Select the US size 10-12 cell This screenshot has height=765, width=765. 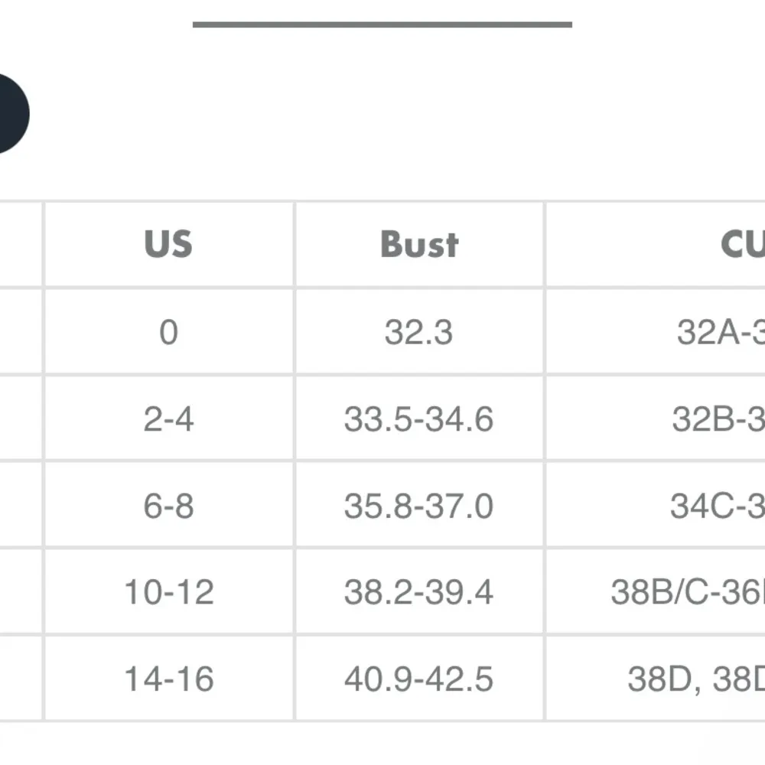tap(168, 592)
